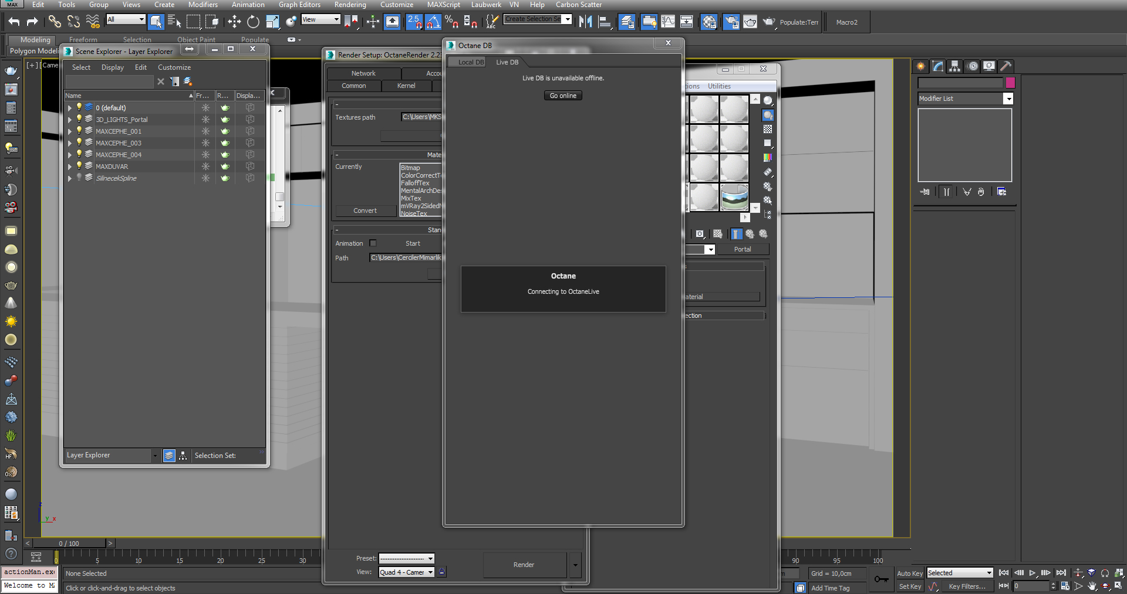Screen dimensions: 1127x594
Task: Click the Redo arrow icon
Action: coord(33,22)
